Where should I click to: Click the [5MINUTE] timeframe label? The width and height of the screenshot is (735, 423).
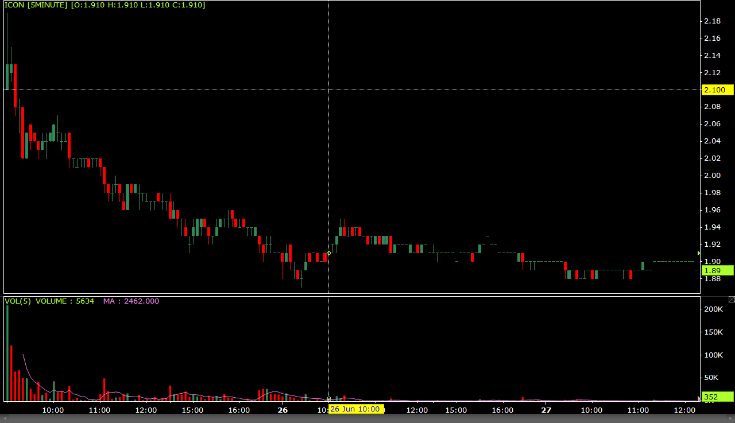[48, 5]
